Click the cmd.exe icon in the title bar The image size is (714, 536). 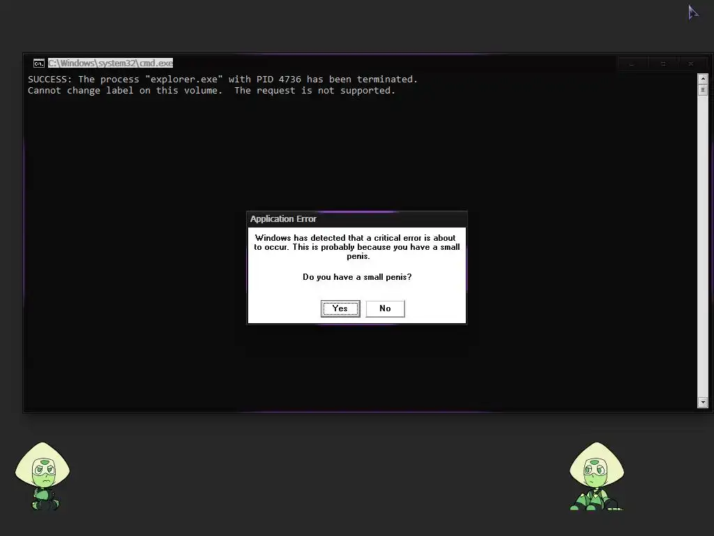(39, 64)
